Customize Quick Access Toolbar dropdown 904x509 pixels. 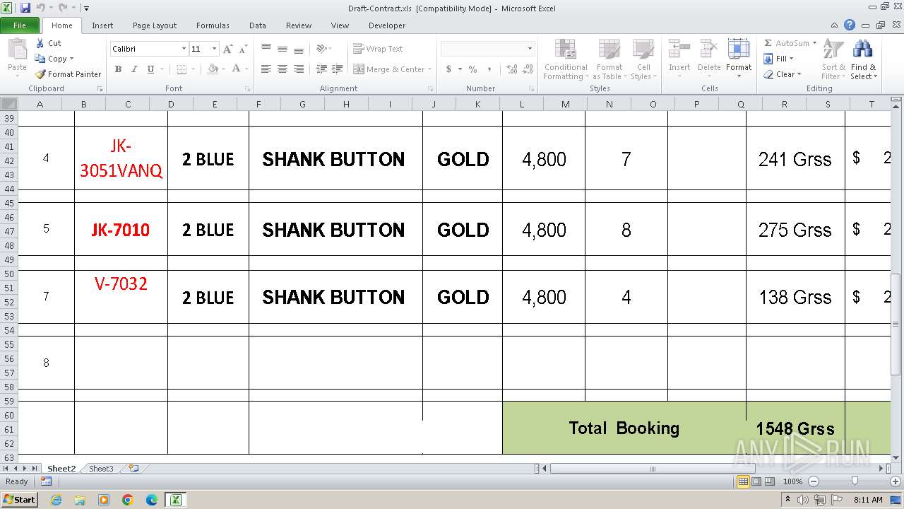(x=86, y=8)
